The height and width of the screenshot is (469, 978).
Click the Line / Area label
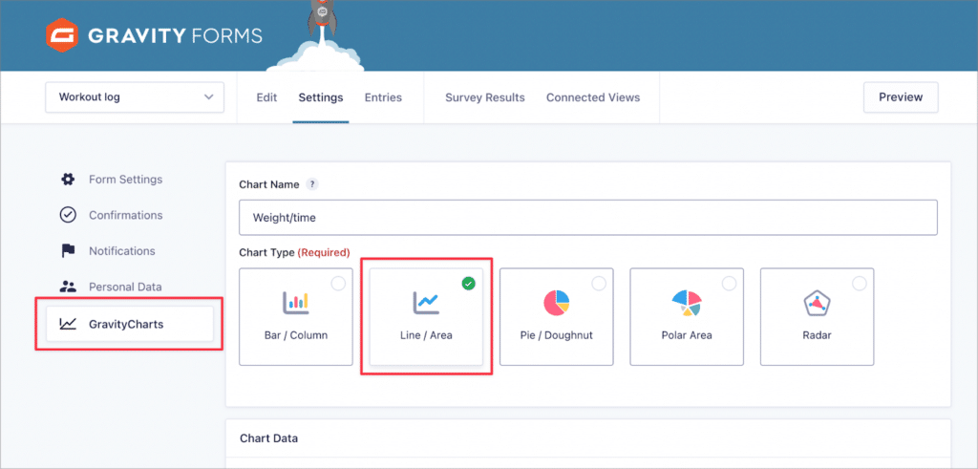[426, 335]
